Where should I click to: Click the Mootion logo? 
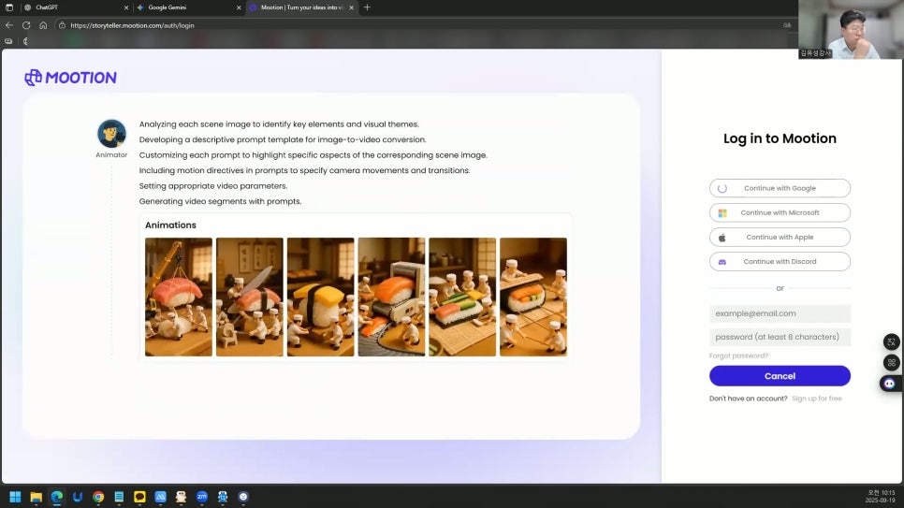(70, 78)
